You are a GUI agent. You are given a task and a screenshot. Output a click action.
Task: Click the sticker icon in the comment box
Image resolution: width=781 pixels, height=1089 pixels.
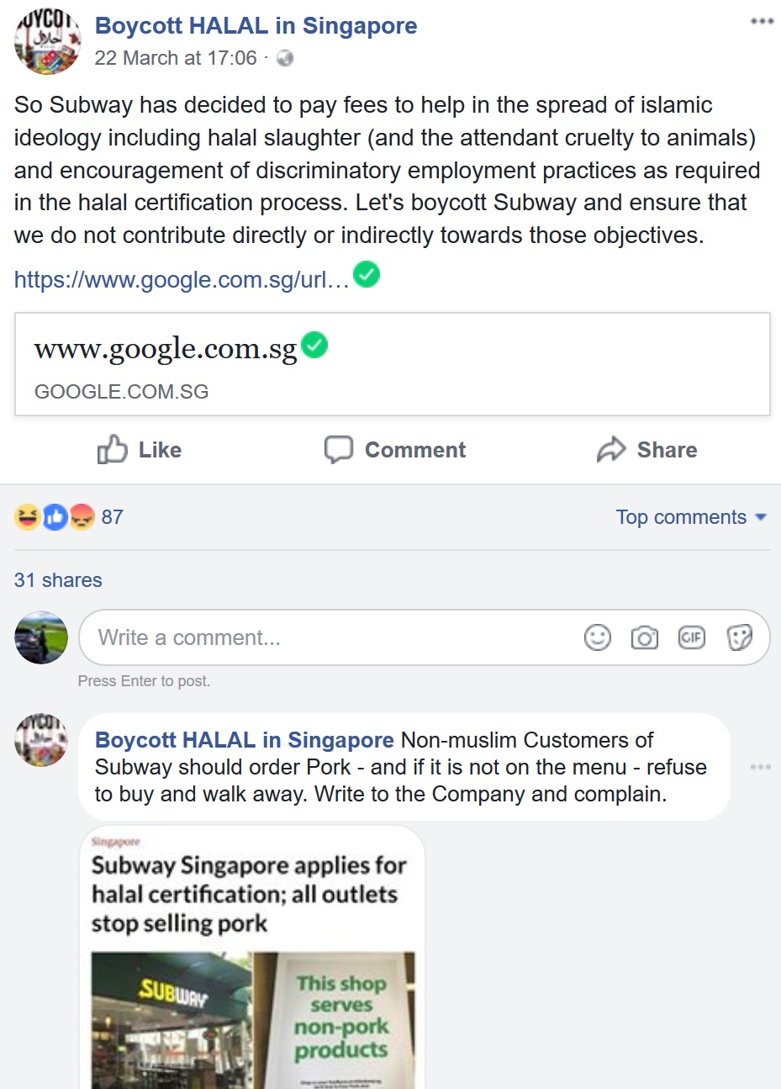740,637
